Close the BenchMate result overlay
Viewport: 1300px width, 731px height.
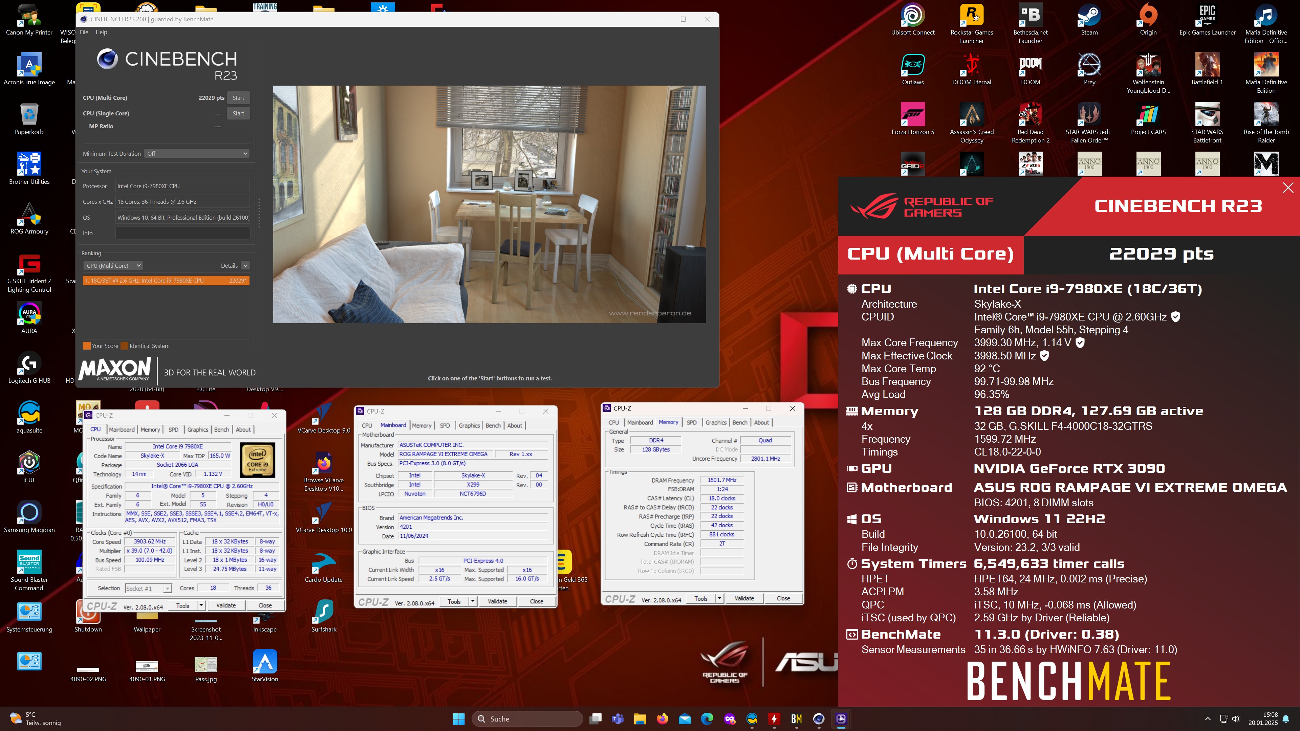pyautogui.click(x=1288, y=188)
